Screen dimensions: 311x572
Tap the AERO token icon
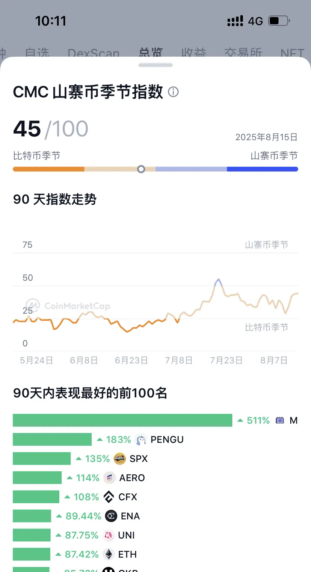(109, 478)
